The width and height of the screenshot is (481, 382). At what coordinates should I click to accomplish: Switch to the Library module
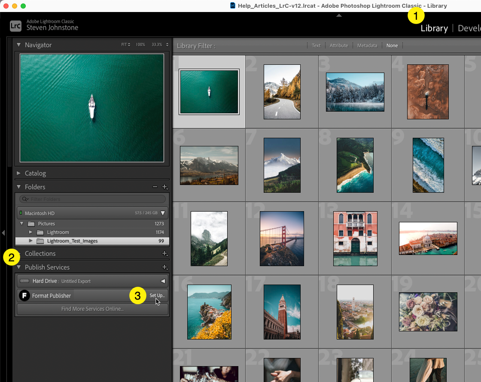click(434, 28)
